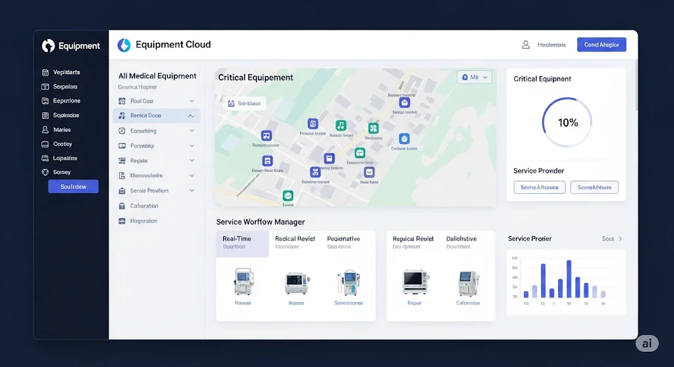
Task: Expand the Roal Cap chevron
Action: pos(192,101)
